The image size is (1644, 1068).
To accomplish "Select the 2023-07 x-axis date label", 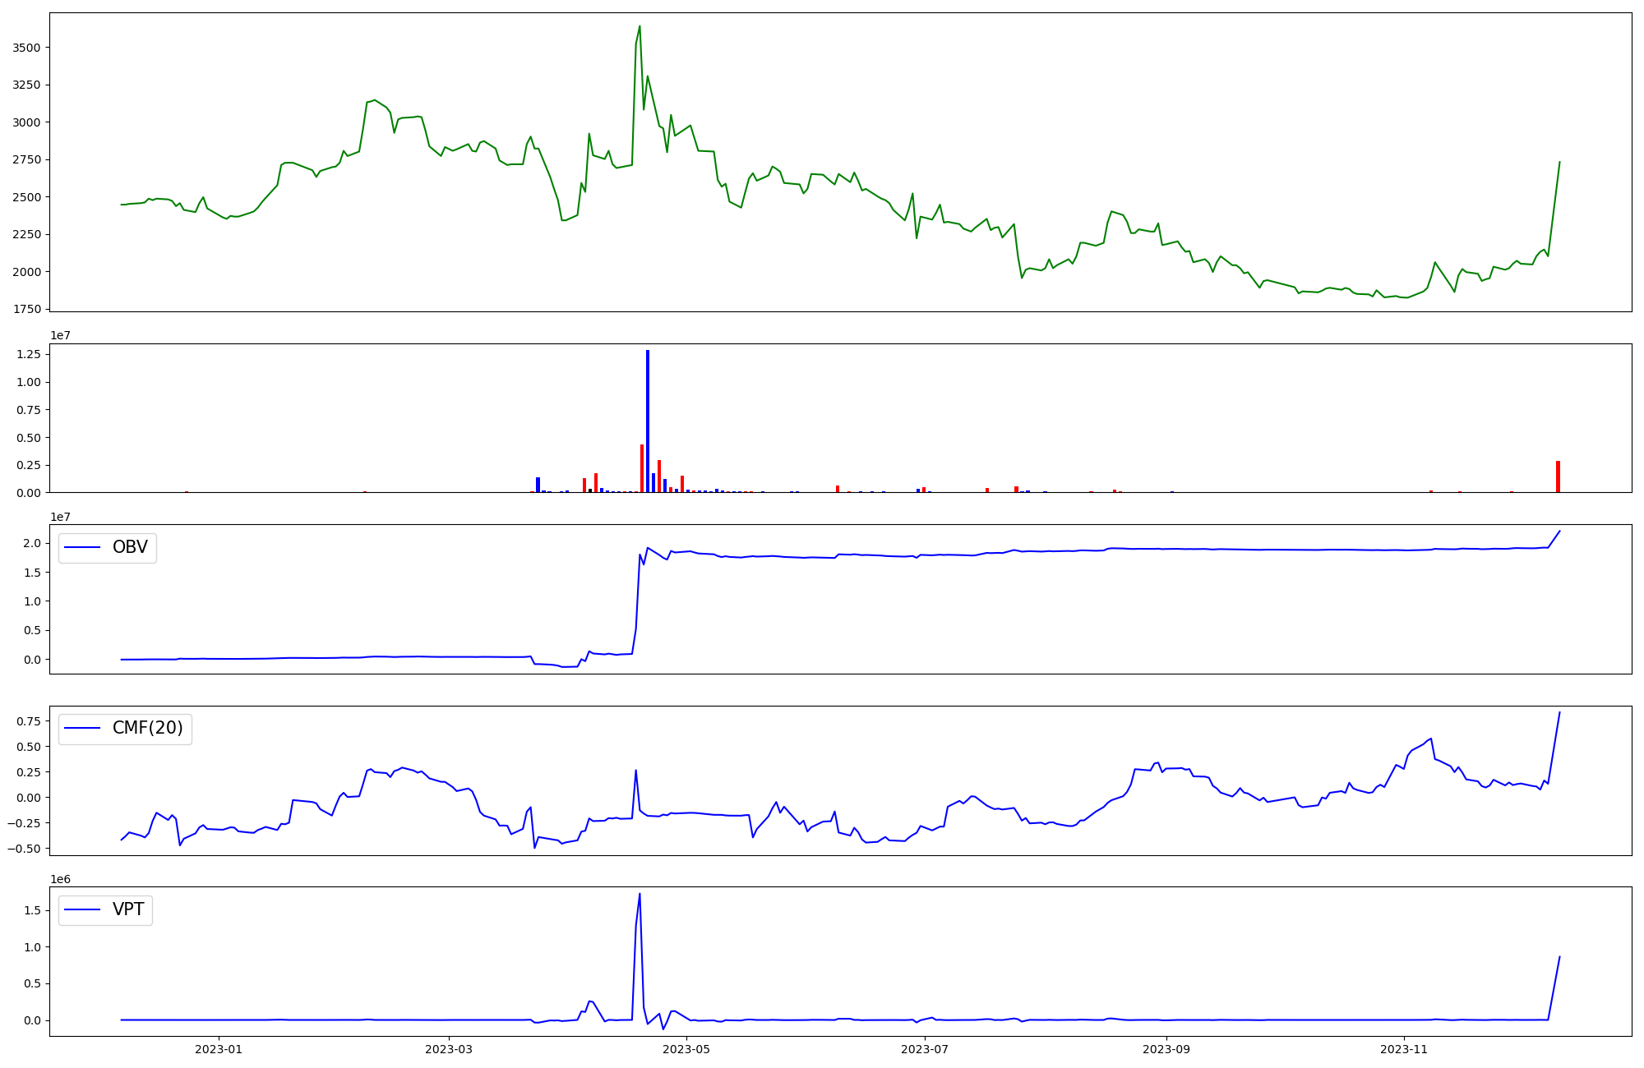I will coord(925,1049).
